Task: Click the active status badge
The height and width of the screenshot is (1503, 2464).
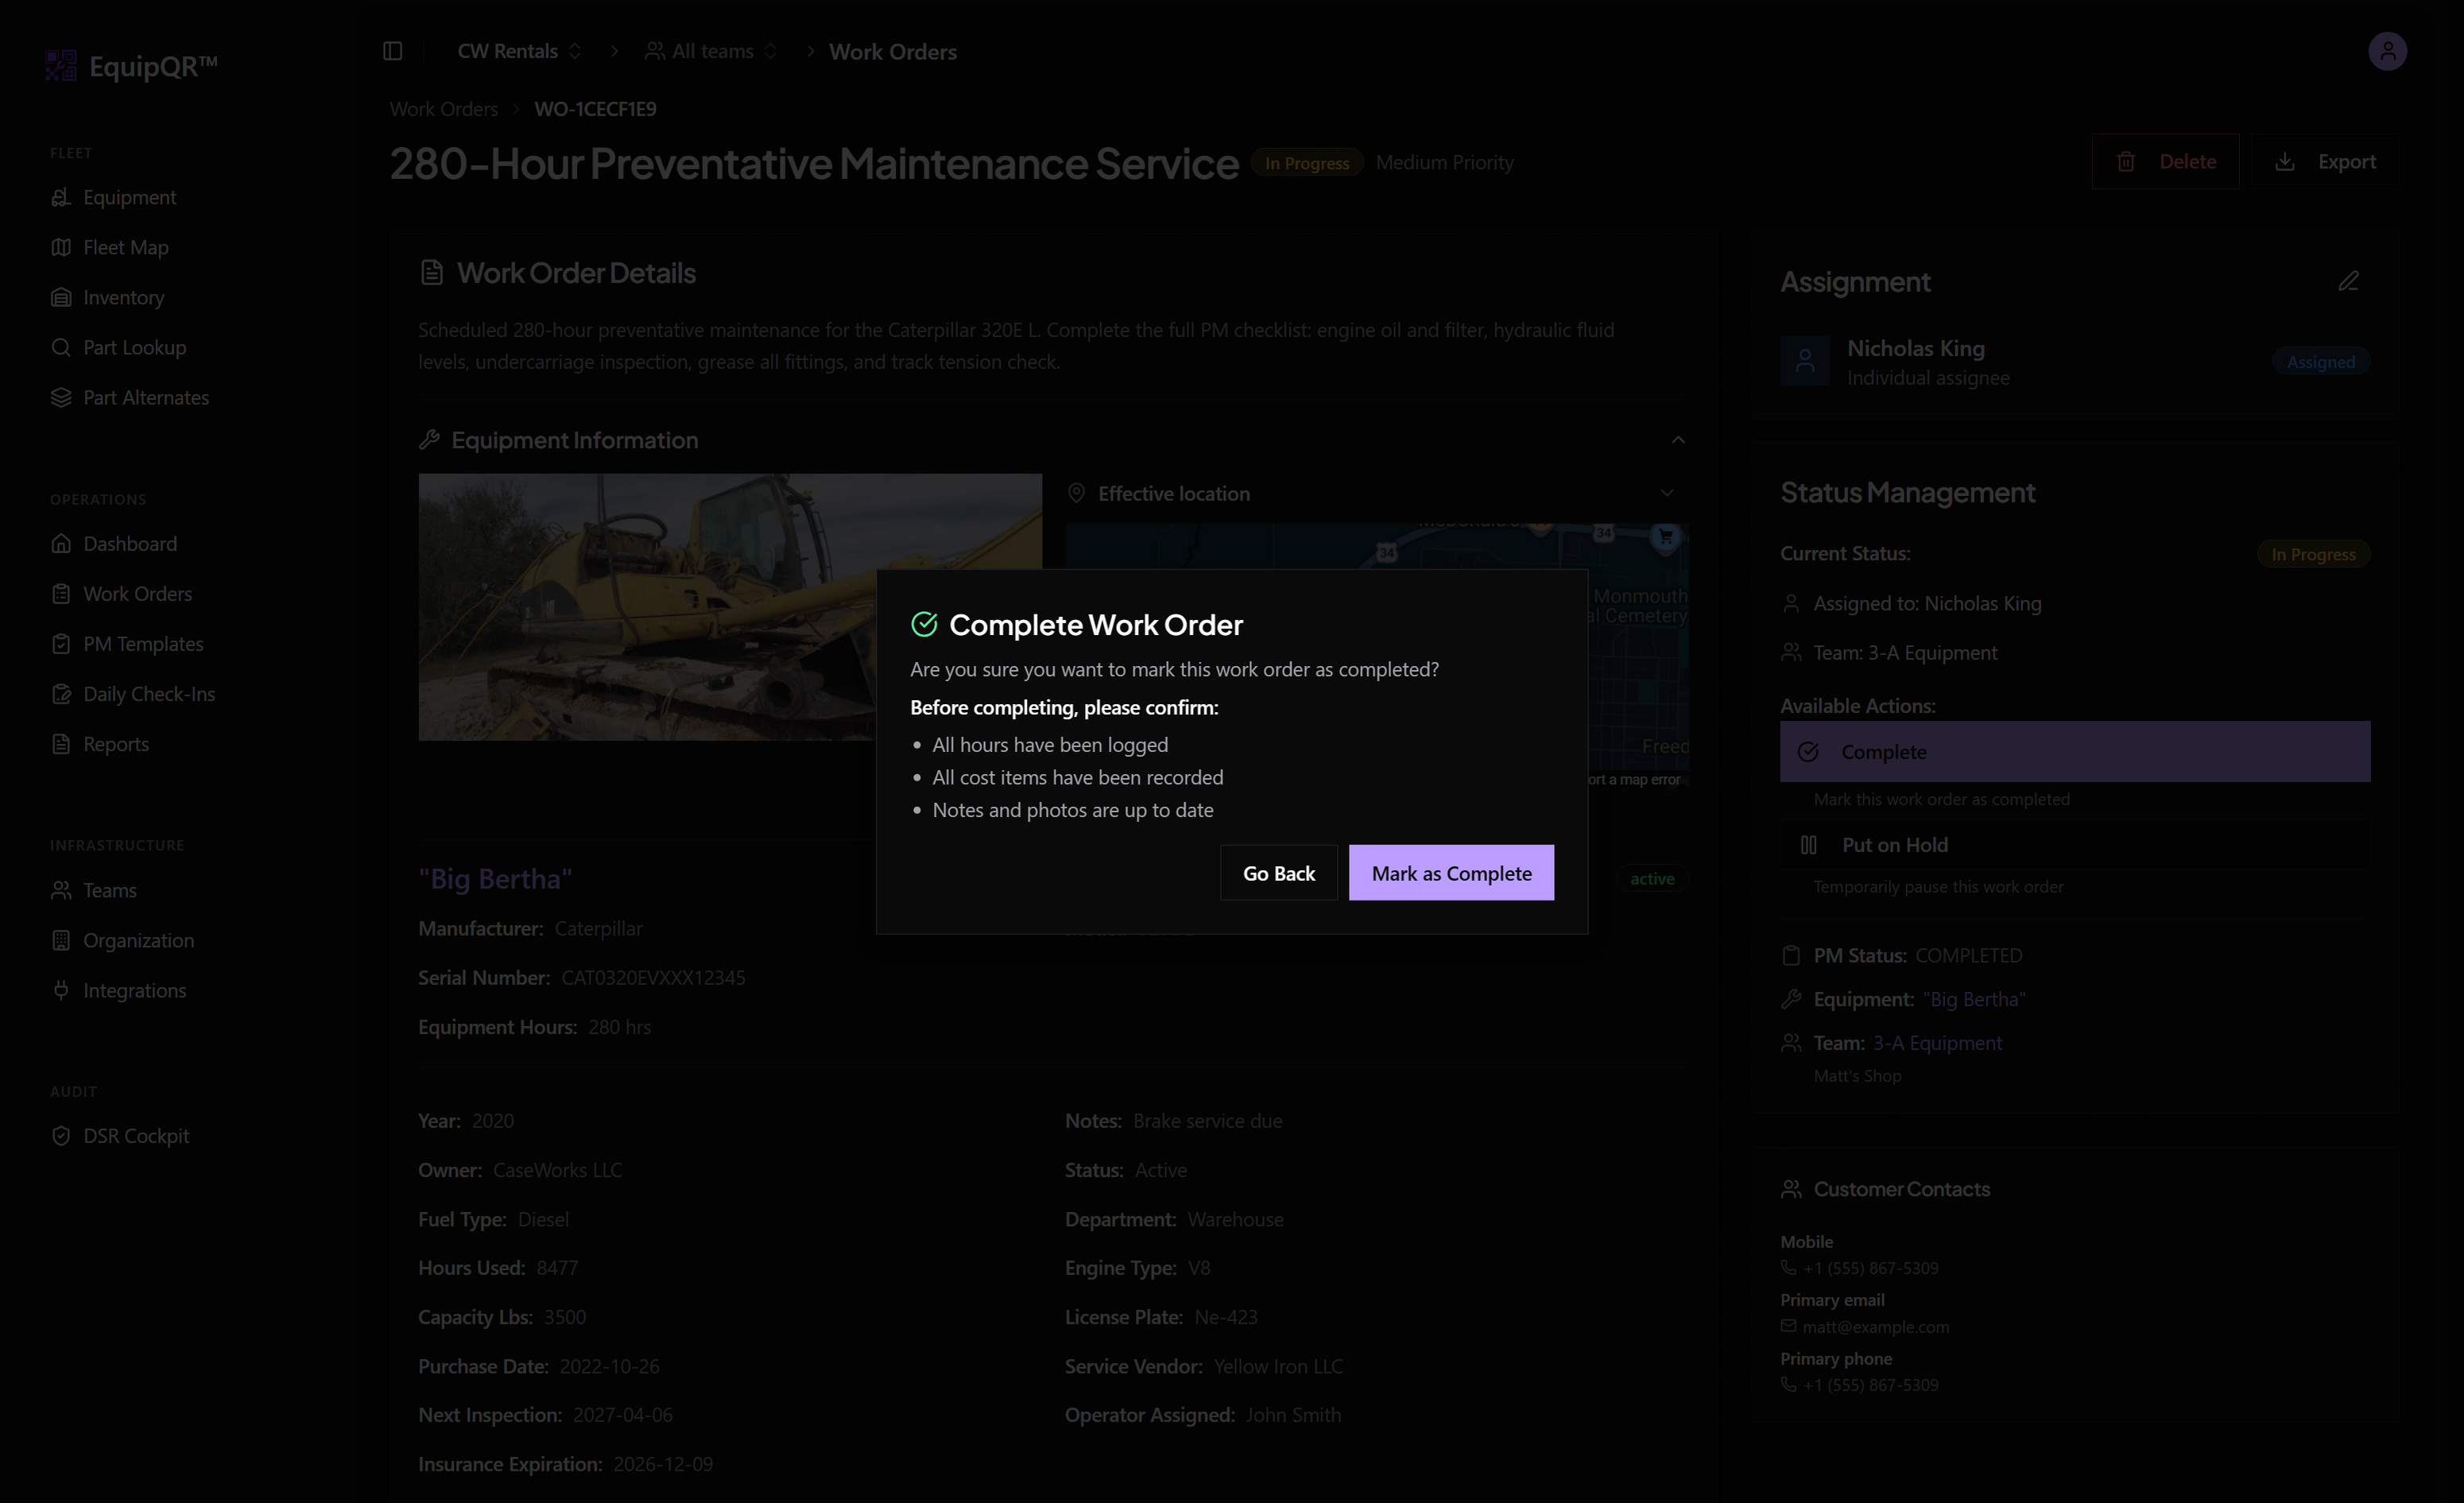Action: (1652, 879)
